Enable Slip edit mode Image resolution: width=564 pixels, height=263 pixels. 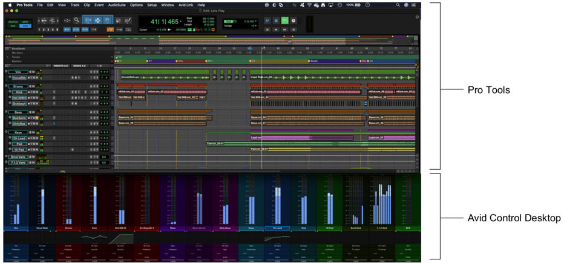tap(13, 26)
